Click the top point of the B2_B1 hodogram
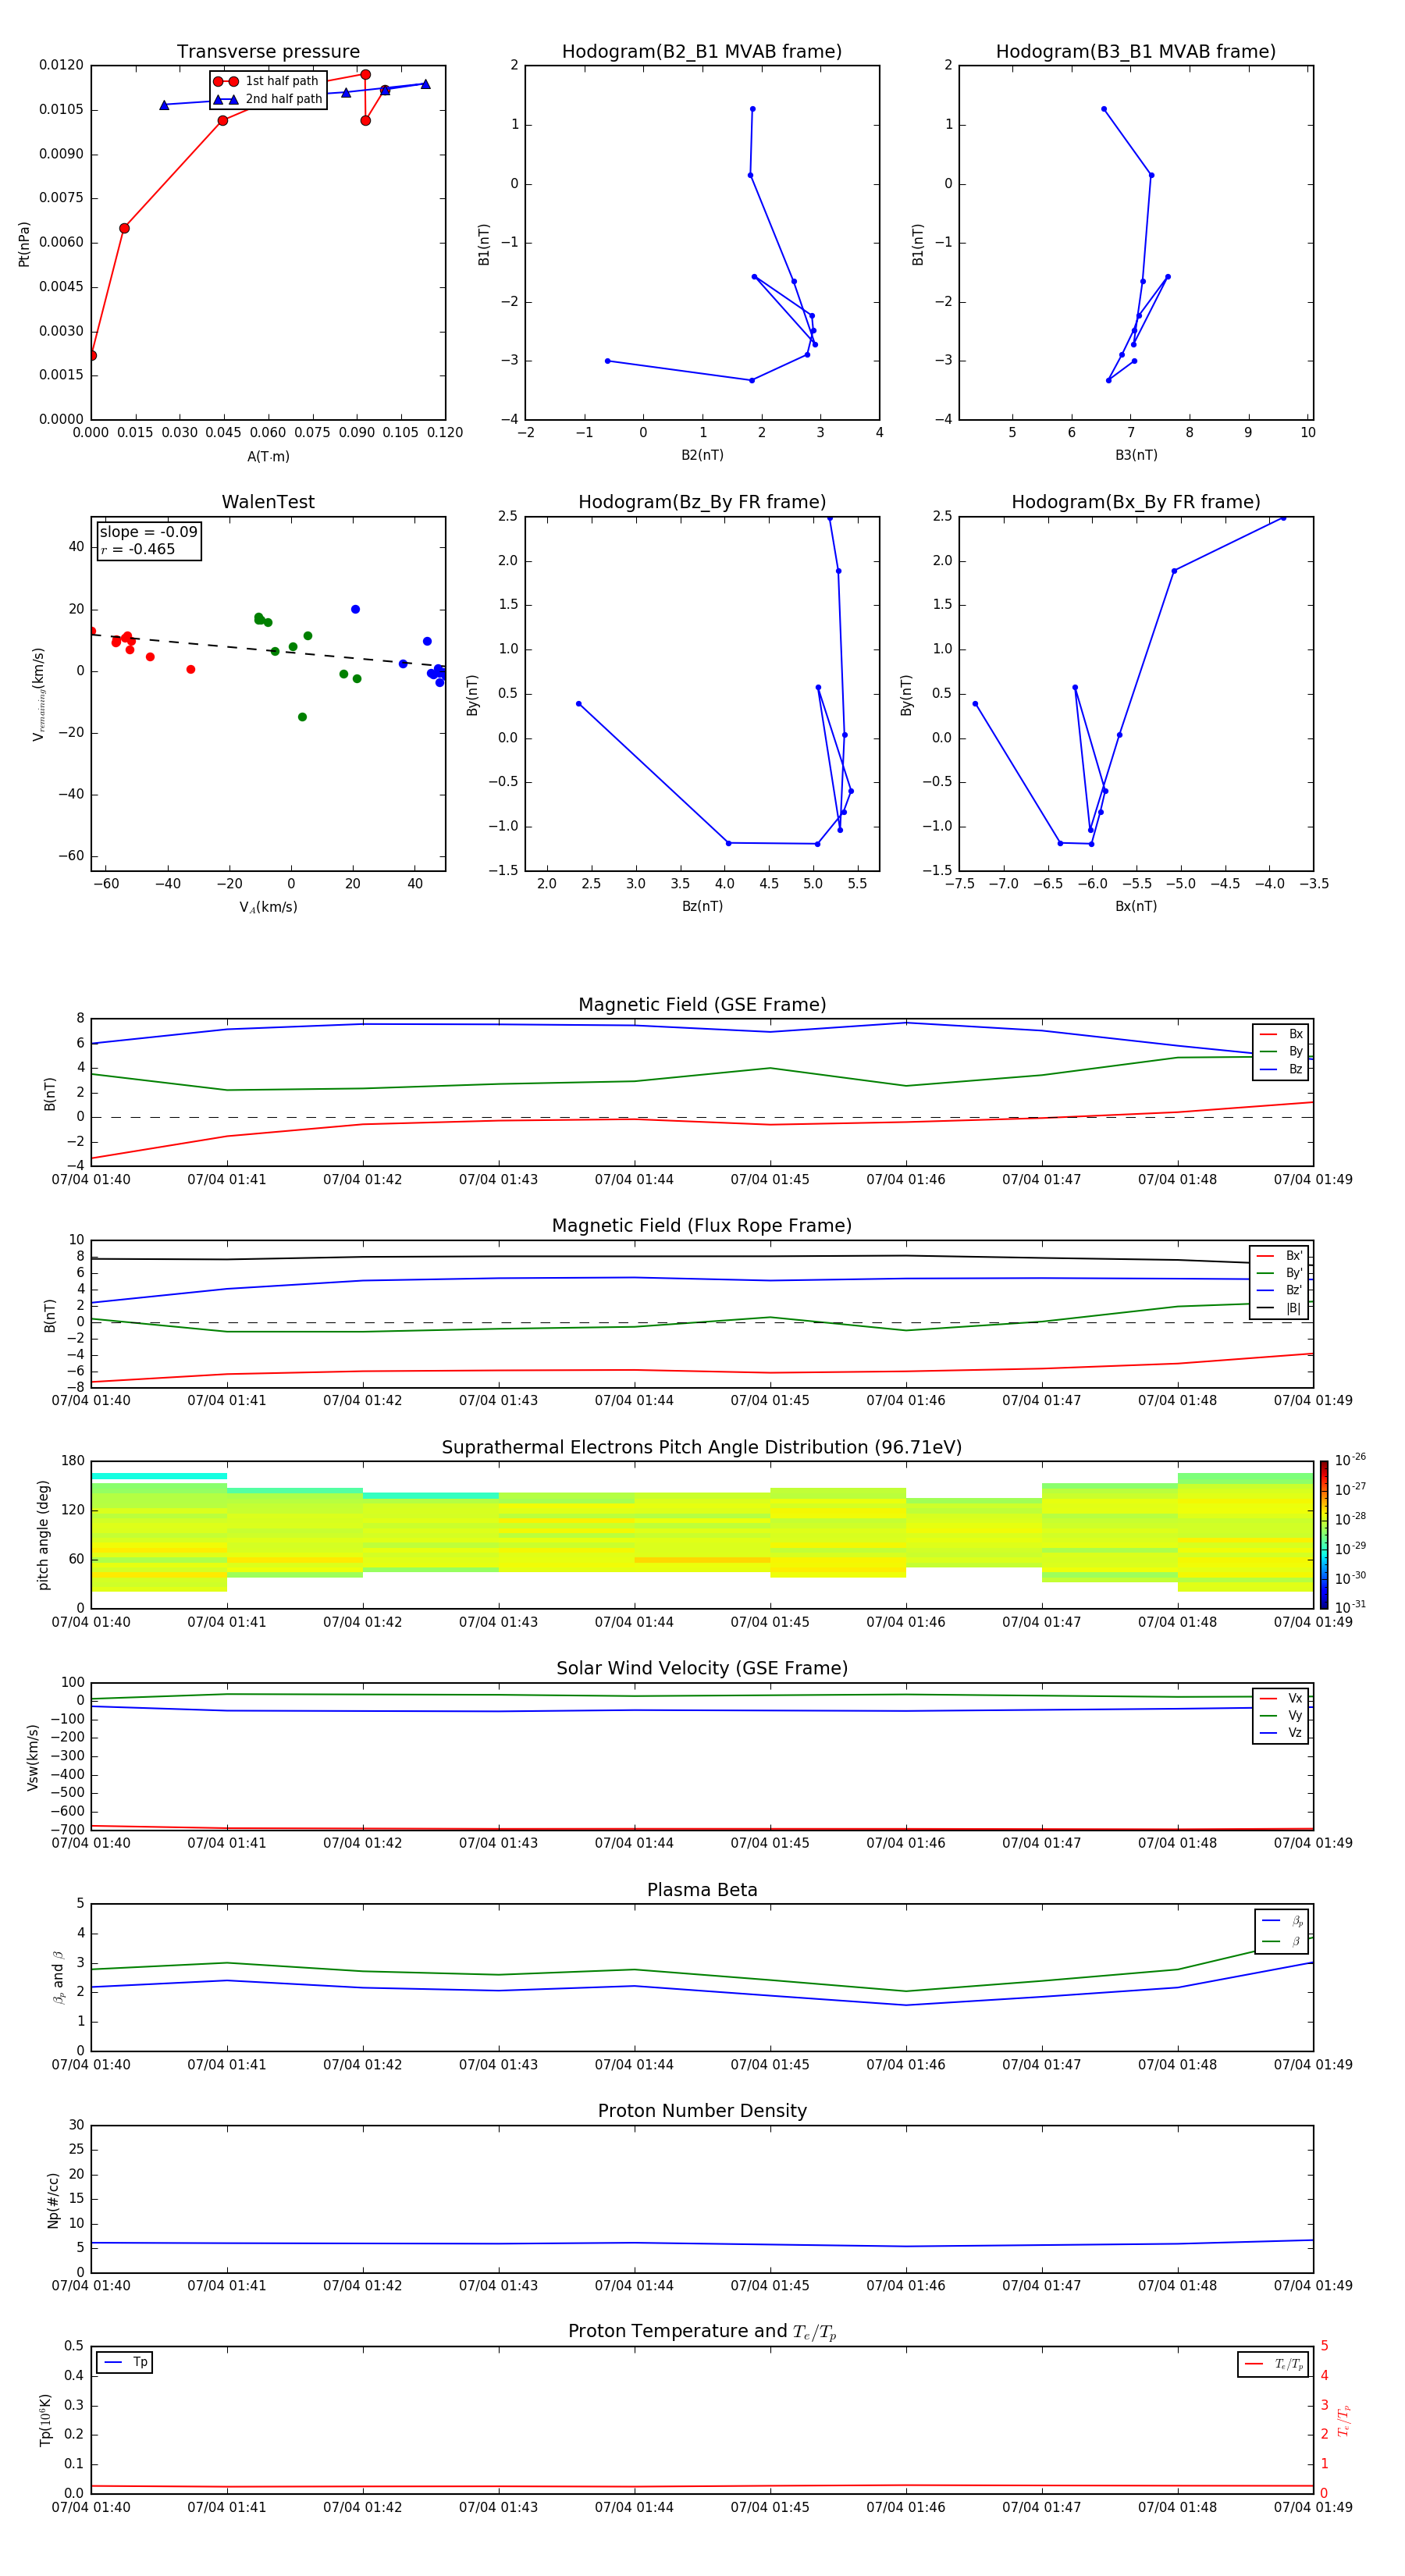Viewport: 1405px width, 2576px height. (x=752, y=109)
